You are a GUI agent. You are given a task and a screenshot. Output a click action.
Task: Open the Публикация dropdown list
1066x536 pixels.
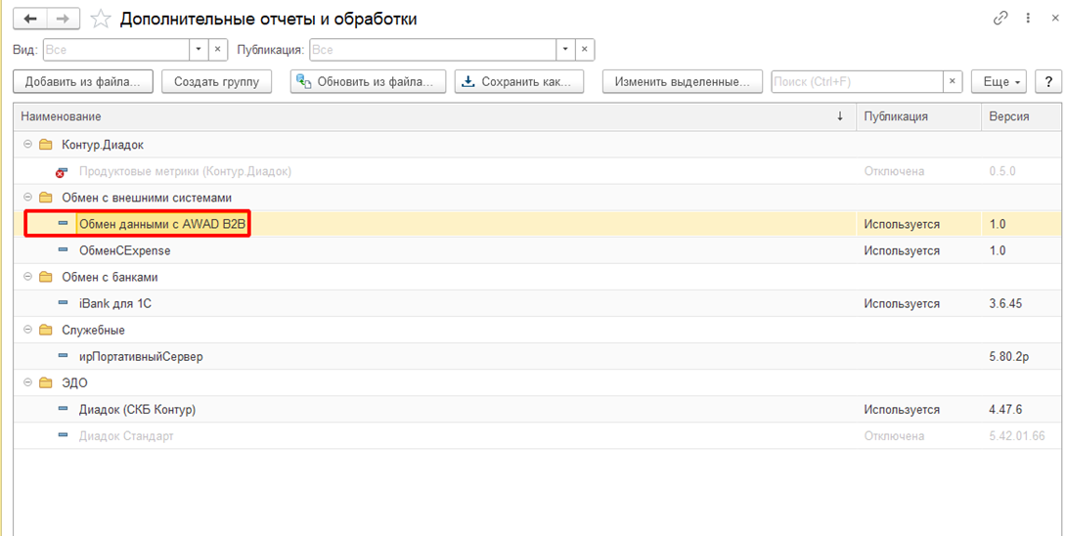[x=565, y=49]
